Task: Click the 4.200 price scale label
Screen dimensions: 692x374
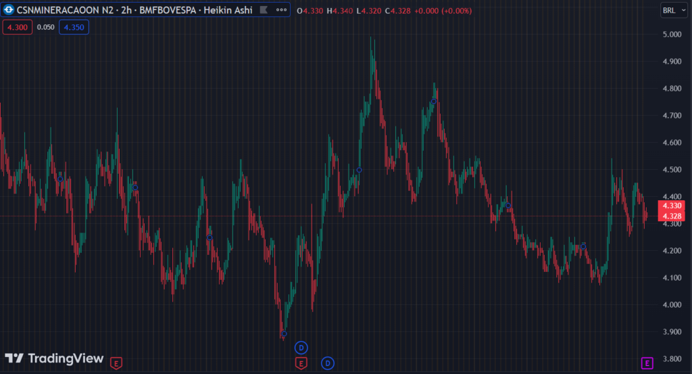Action: tap(672, 251)
